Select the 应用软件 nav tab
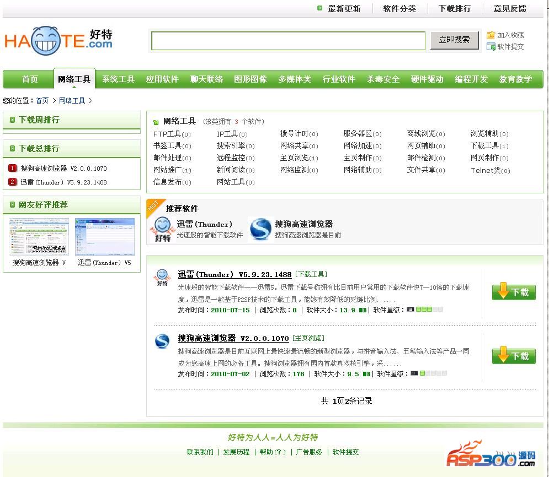 (x=162, y=79)
